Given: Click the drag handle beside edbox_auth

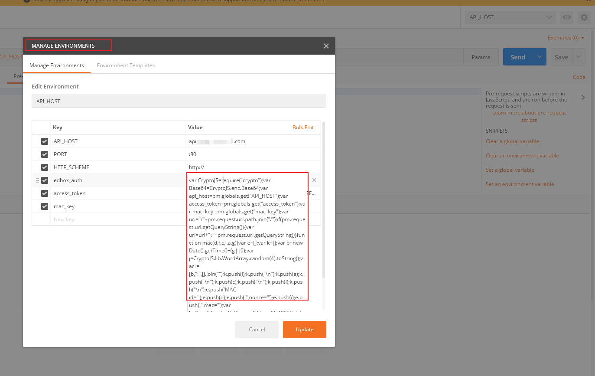Looking at the screenshot, I should pyautogui.click(x=38, y=180).
